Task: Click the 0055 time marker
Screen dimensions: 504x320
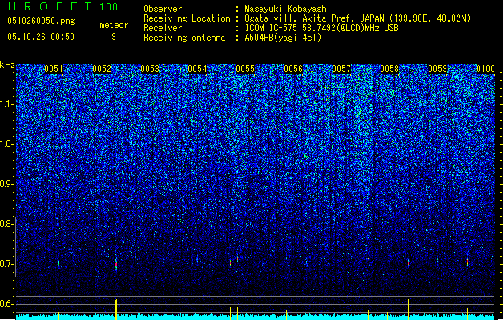Action: (x=245, y=69)
